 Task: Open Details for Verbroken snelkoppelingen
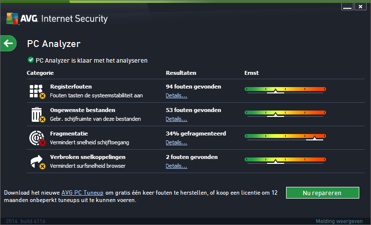pos(176,166)
